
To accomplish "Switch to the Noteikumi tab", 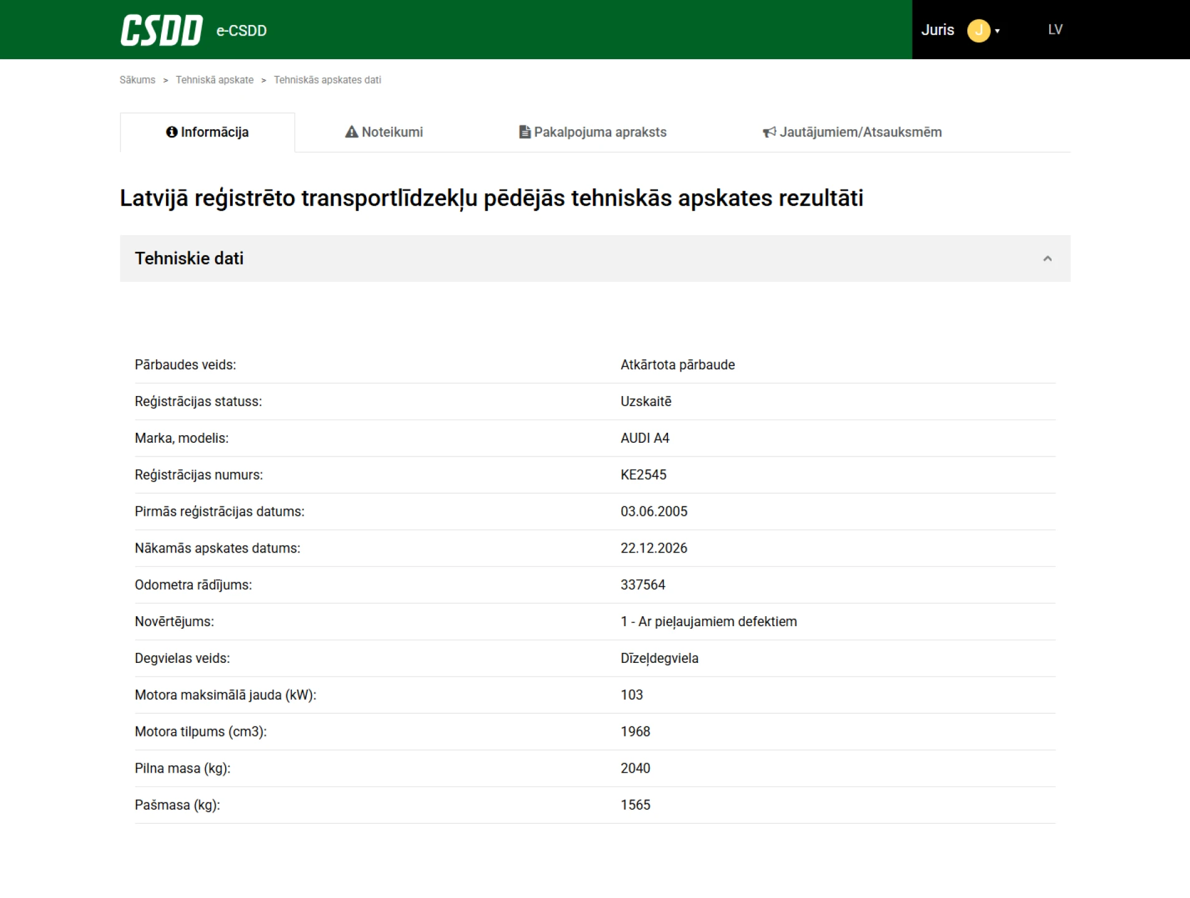I will coord(392,132).
